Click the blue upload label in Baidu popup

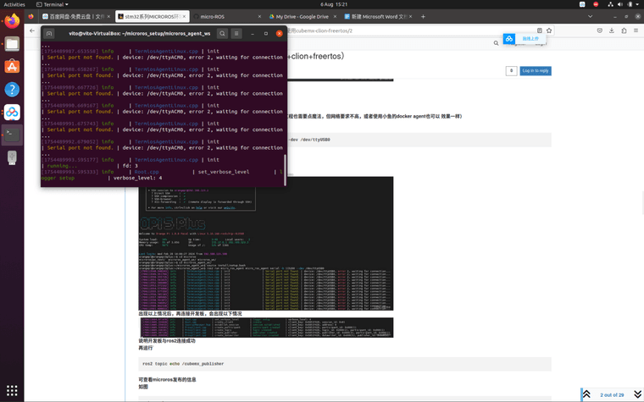[530, 39]
